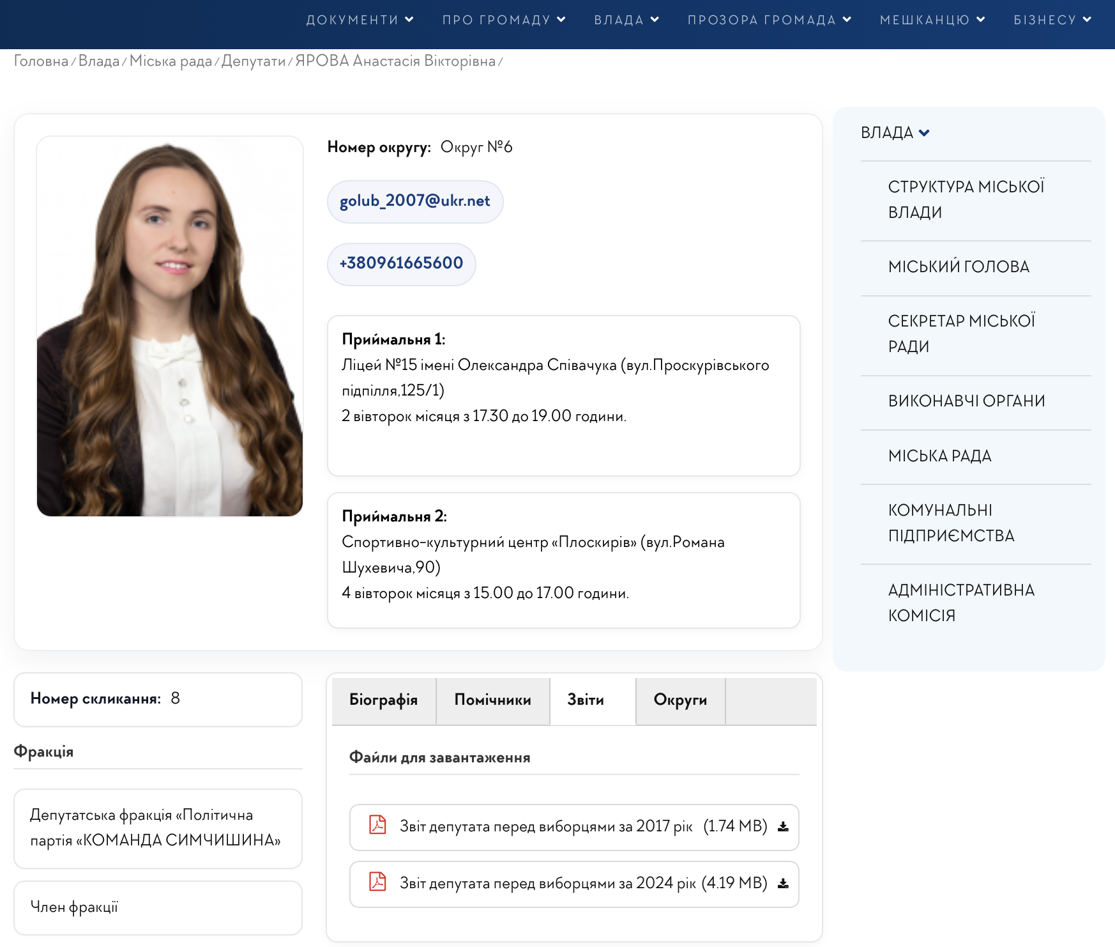Click the deputy's portrait photo

point(170,326)
